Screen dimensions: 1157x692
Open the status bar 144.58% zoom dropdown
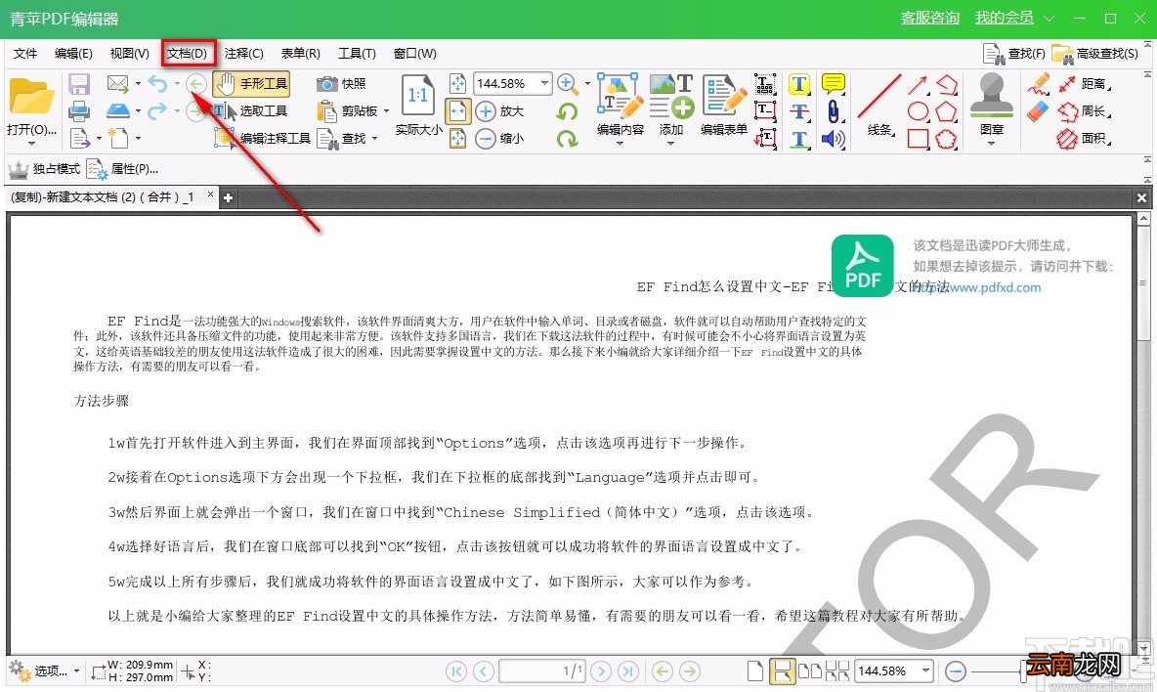point(925,670)
